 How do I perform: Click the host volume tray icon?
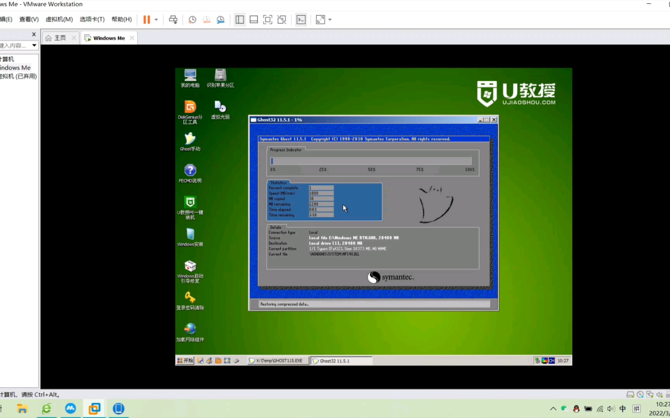[611, 409]
